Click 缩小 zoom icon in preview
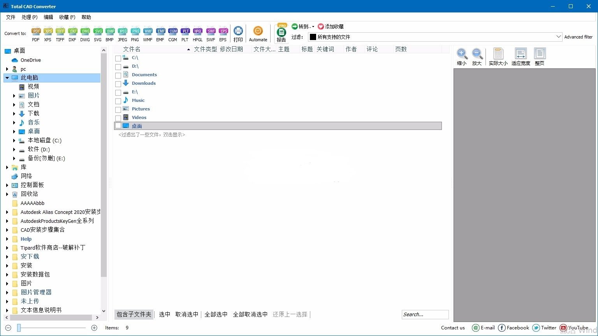Viewport: 598px width, 336px height. 462,57
